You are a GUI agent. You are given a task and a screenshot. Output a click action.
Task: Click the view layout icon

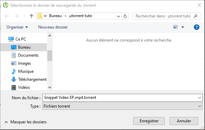(x=176, y=27)
